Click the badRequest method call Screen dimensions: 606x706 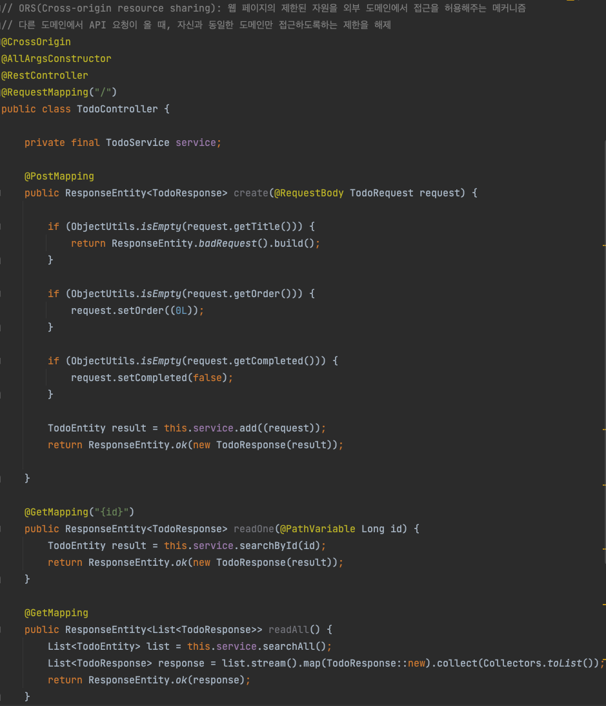click(228, 244)
